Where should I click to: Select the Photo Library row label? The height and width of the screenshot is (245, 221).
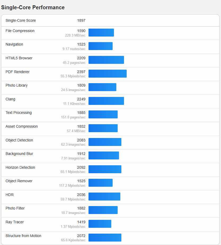[16, 85]
